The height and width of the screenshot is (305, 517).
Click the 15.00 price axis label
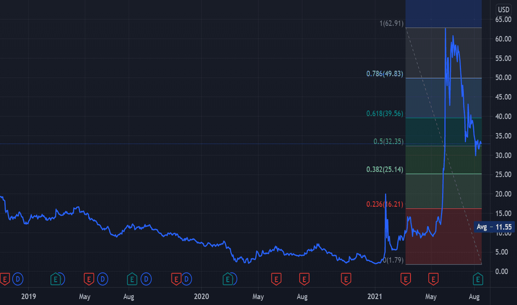click(x=503, y=213)
